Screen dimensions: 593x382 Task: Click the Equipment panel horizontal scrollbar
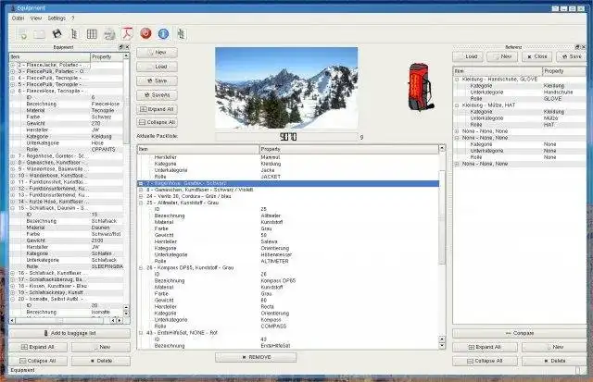pyautogui.click(x=67, y=320)
